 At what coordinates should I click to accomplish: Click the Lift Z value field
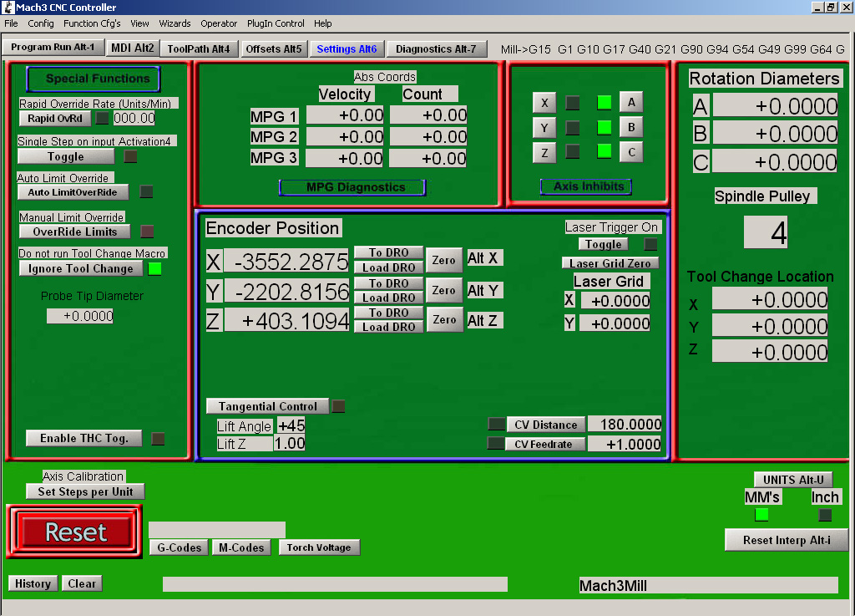point(289,443)
